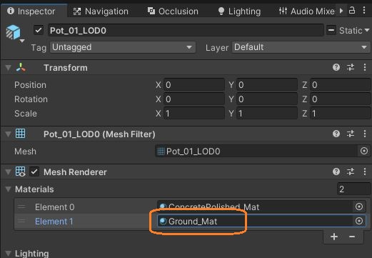The image size is (372, 258).
Task: Click the Position X field
Action: click(194, 85)
